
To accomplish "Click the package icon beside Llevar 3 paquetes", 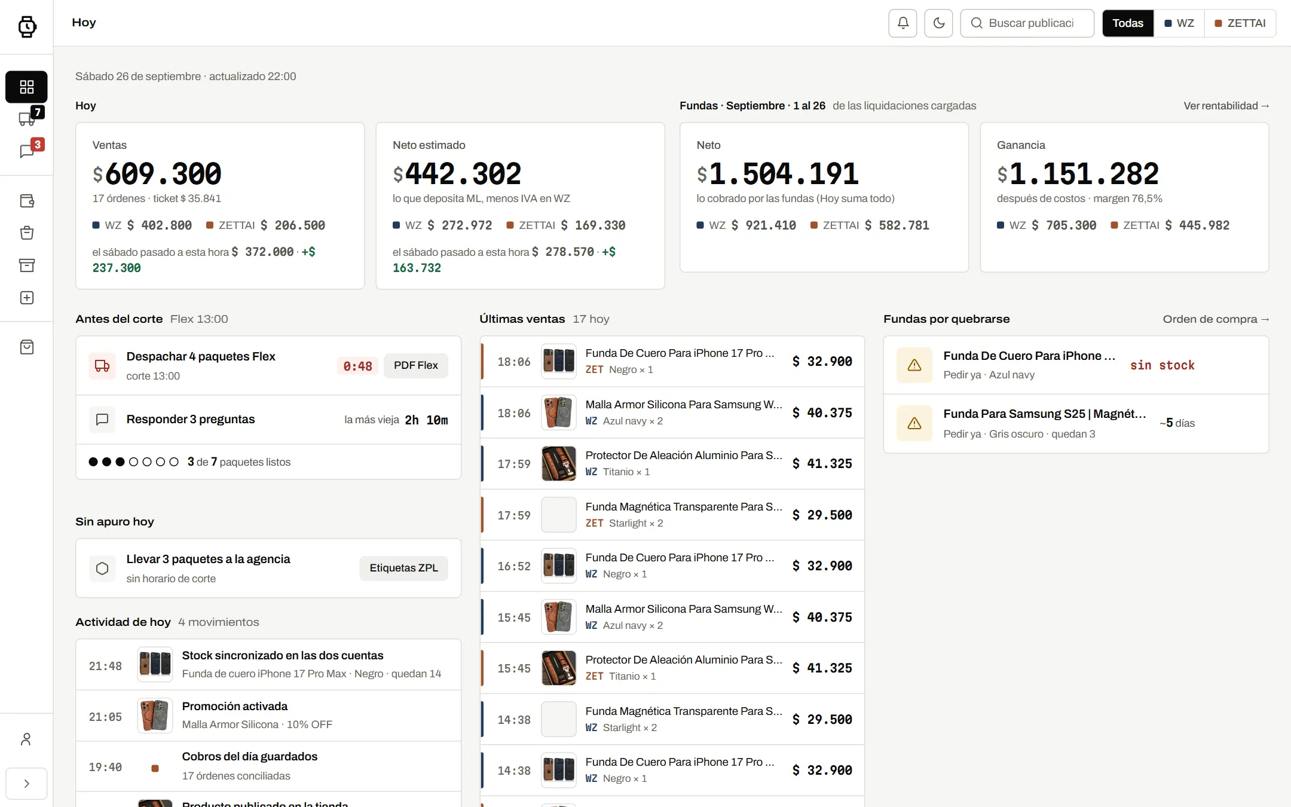I will point(102,568).
